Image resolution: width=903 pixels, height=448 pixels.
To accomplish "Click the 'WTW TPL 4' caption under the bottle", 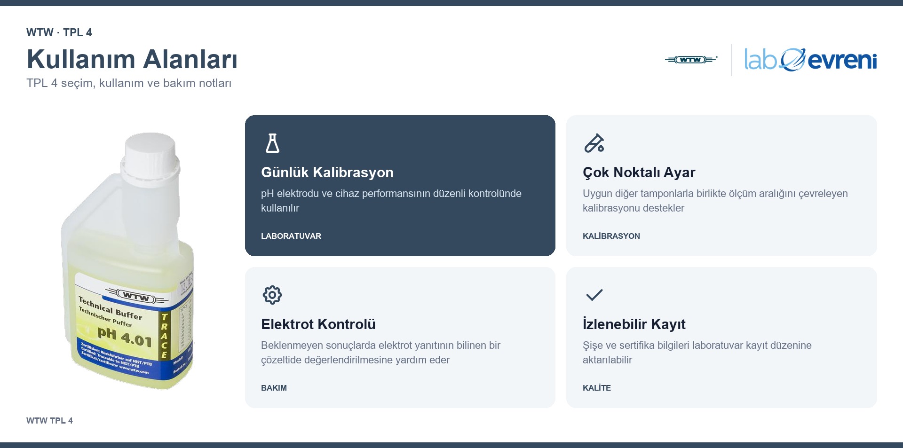I will click(x=49, y=421).
